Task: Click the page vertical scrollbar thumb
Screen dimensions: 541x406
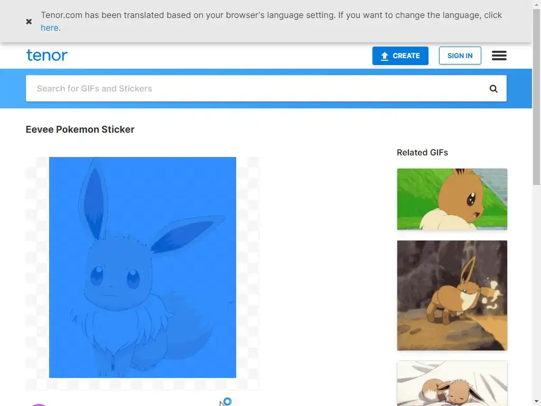Action: pyautogui.click(x=536, y=97)
